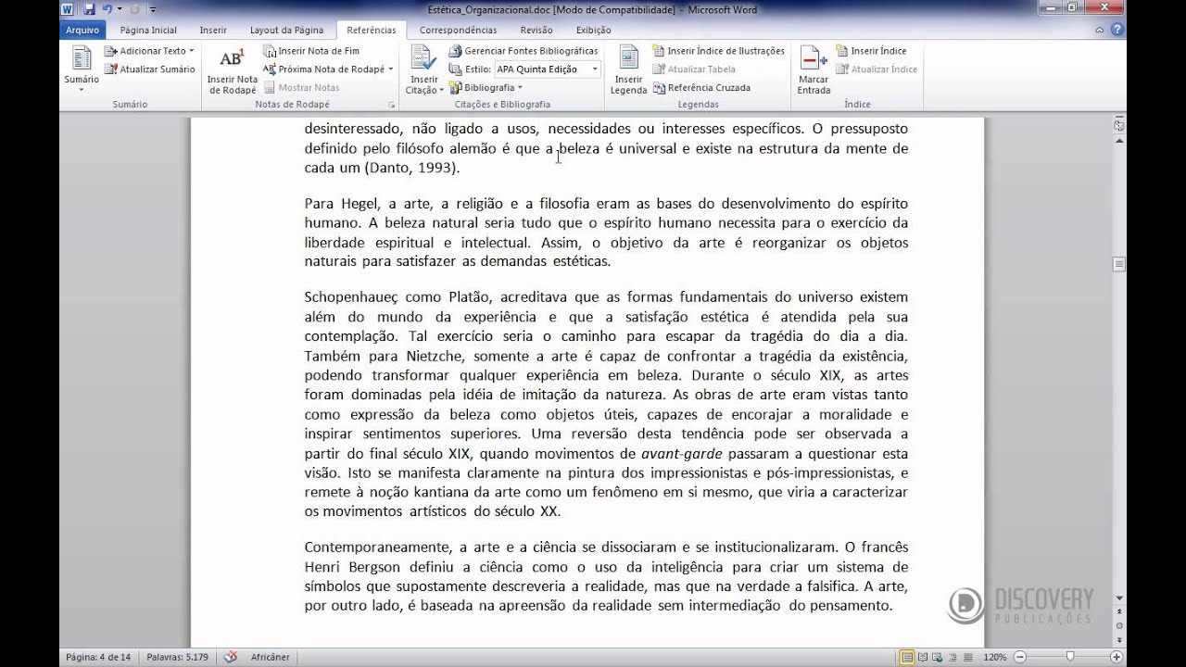This screenshot has width=1186, height=667.
Task: Open Word Help question mark icon
Action: (x=1117, y=30)
